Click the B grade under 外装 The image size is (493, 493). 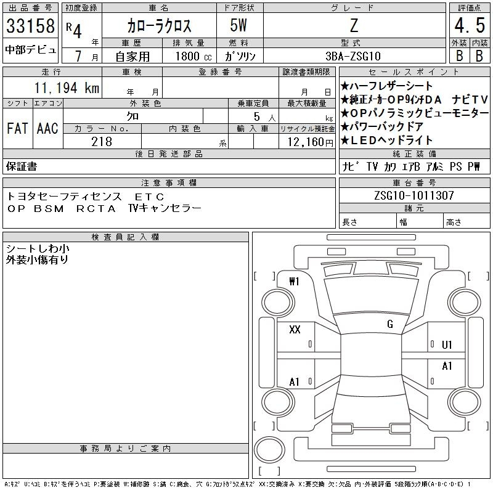point(459,56)
